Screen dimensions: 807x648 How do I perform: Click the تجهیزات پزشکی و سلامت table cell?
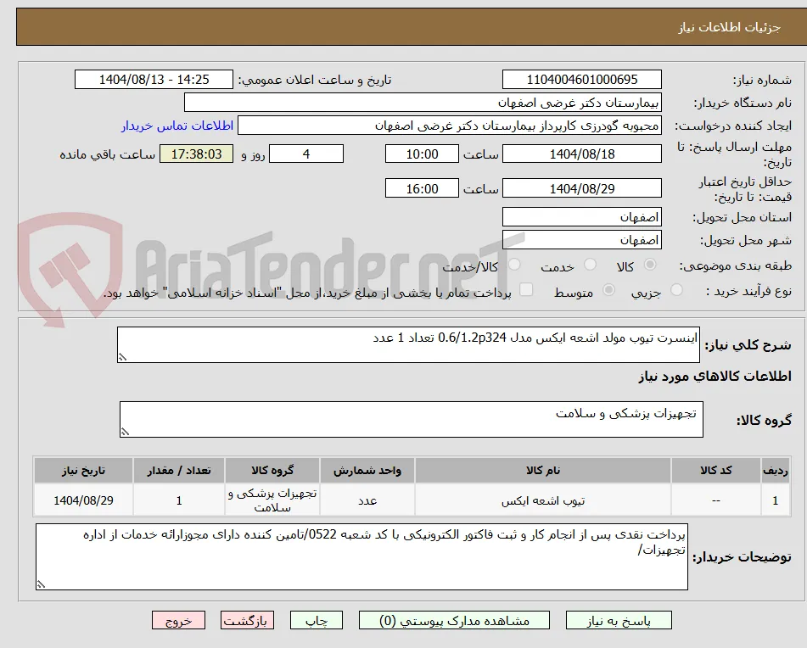(272, 500)
